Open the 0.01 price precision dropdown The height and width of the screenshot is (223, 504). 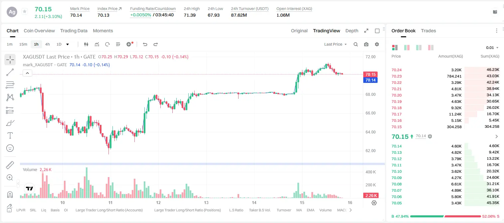click(492, 48)
